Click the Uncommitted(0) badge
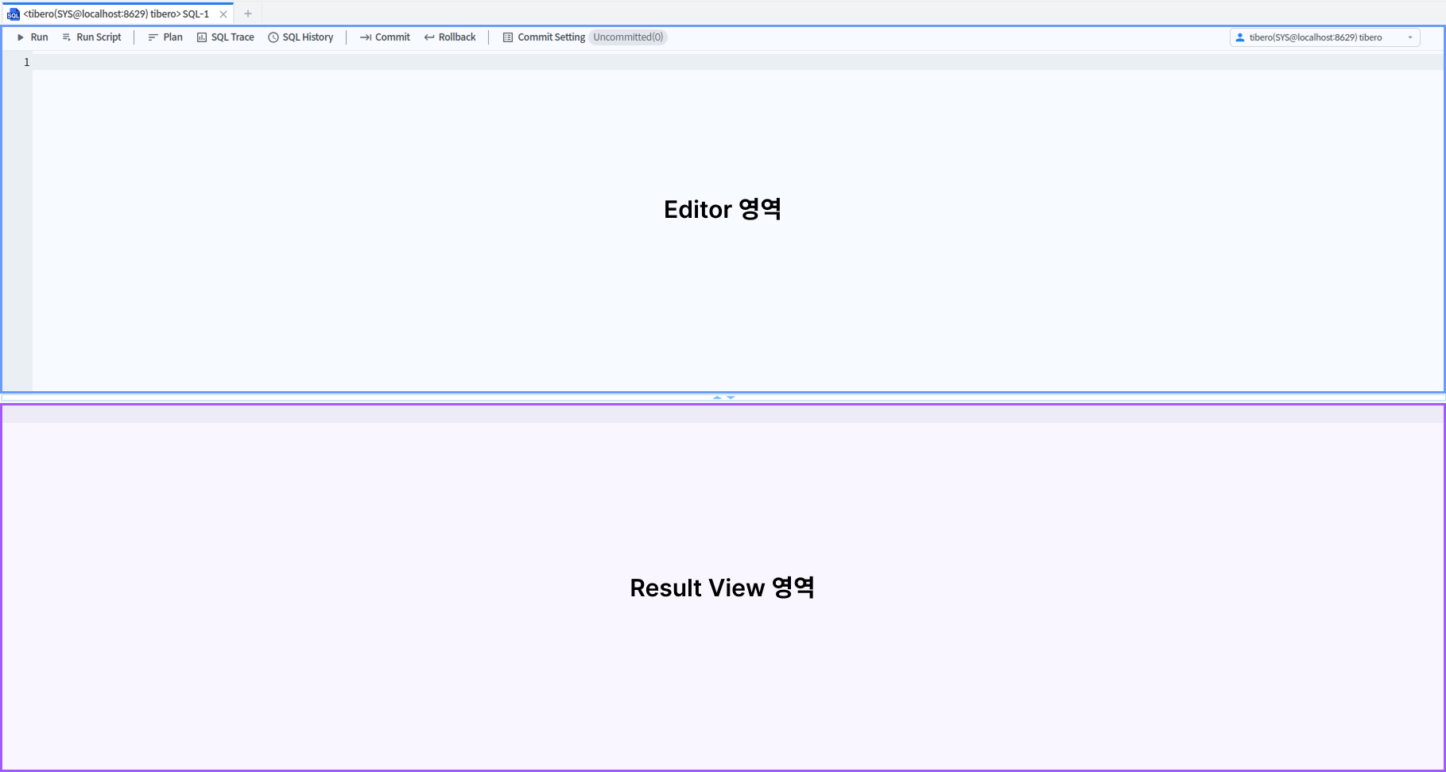The width and height of the screenshot is (1446, 772). 628,37
